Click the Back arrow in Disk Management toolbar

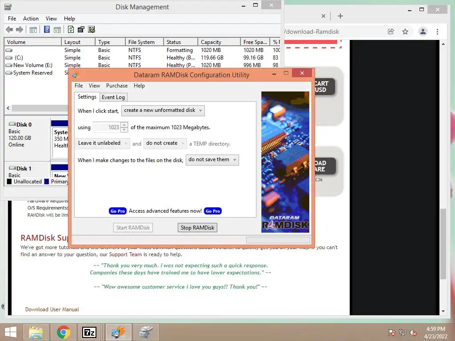pyautogui.click(x=9, y=29)
